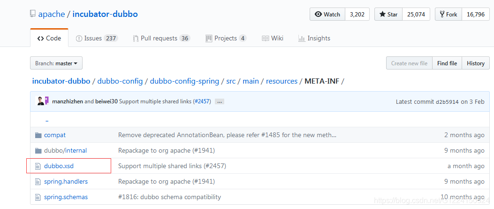Open the file History
The image size is (494, 209).
pyautogui.click(x=476, y=63)
